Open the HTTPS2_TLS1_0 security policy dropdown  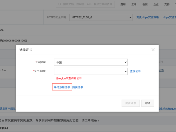click(x=101, y=17)
